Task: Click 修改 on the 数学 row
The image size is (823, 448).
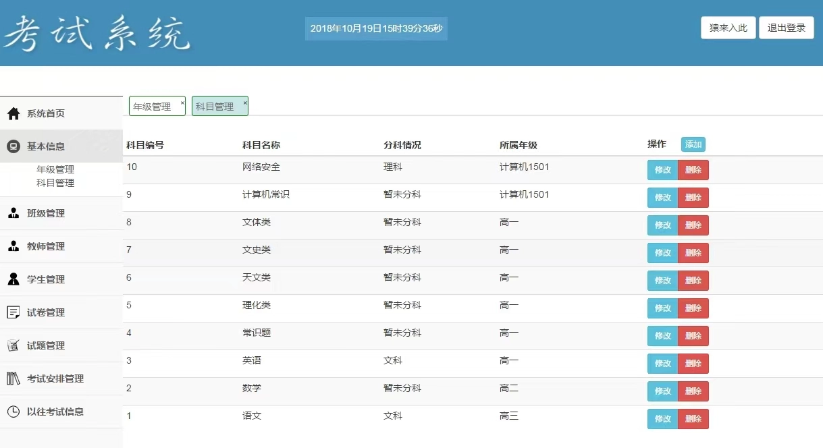Action: [x=662, y=391]
